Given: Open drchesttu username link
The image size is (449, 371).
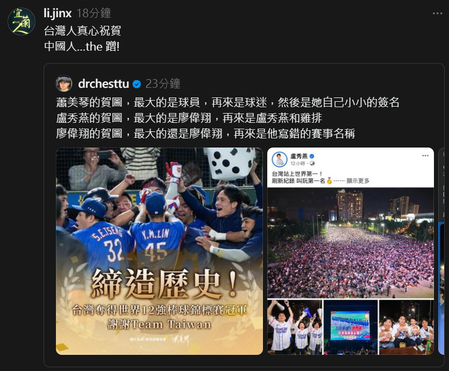Looking at the screenshot, I should pos(104,83).
